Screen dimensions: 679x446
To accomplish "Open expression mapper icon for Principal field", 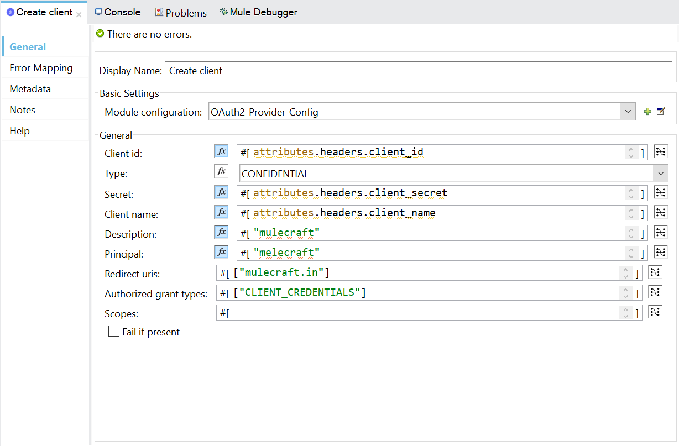I will [x=661, y=252].
